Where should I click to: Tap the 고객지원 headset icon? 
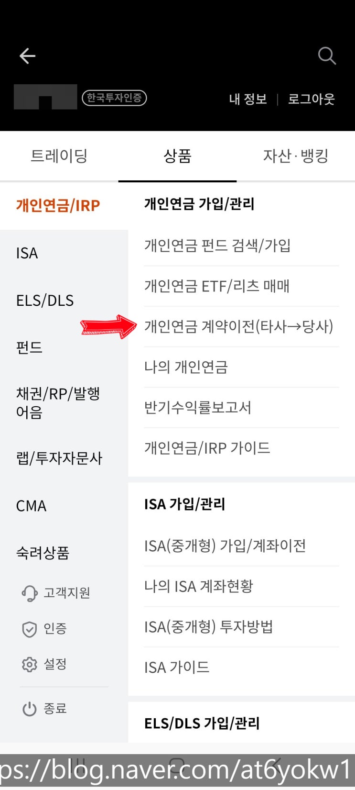click(30, 593)
